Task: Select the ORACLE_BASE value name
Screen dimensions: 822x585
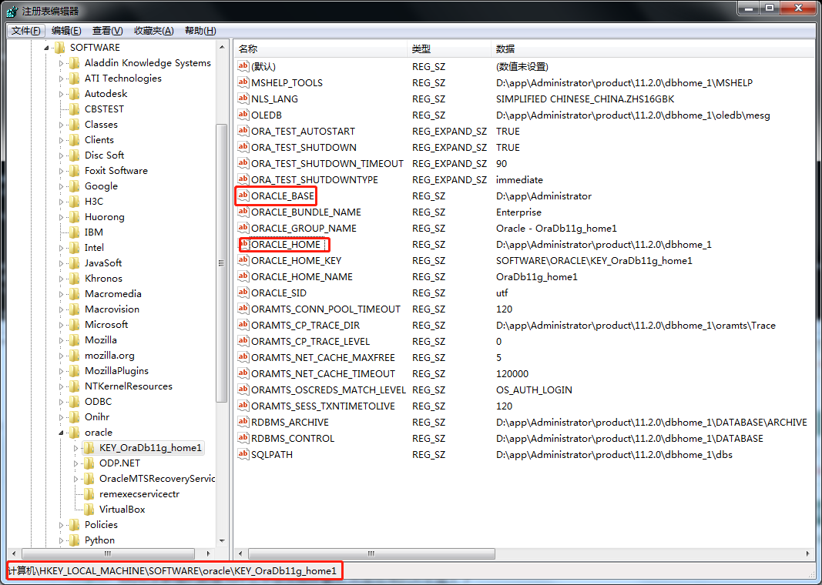Action: [283, 196]
